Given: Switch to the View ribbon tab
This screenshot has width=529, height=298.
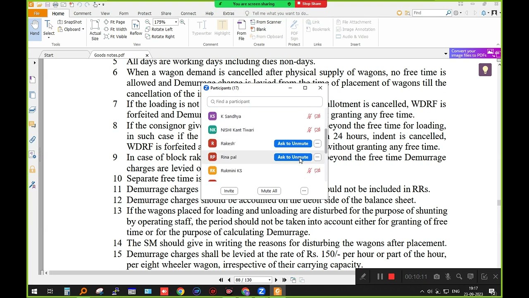Looking at the screenshot, I should click(x=105, y=13).
